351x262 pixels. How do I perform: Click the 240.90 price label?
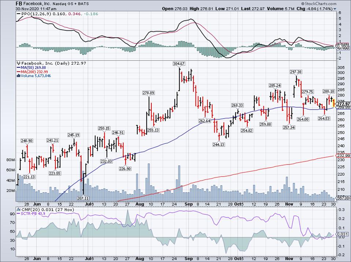tap(27, 141)
